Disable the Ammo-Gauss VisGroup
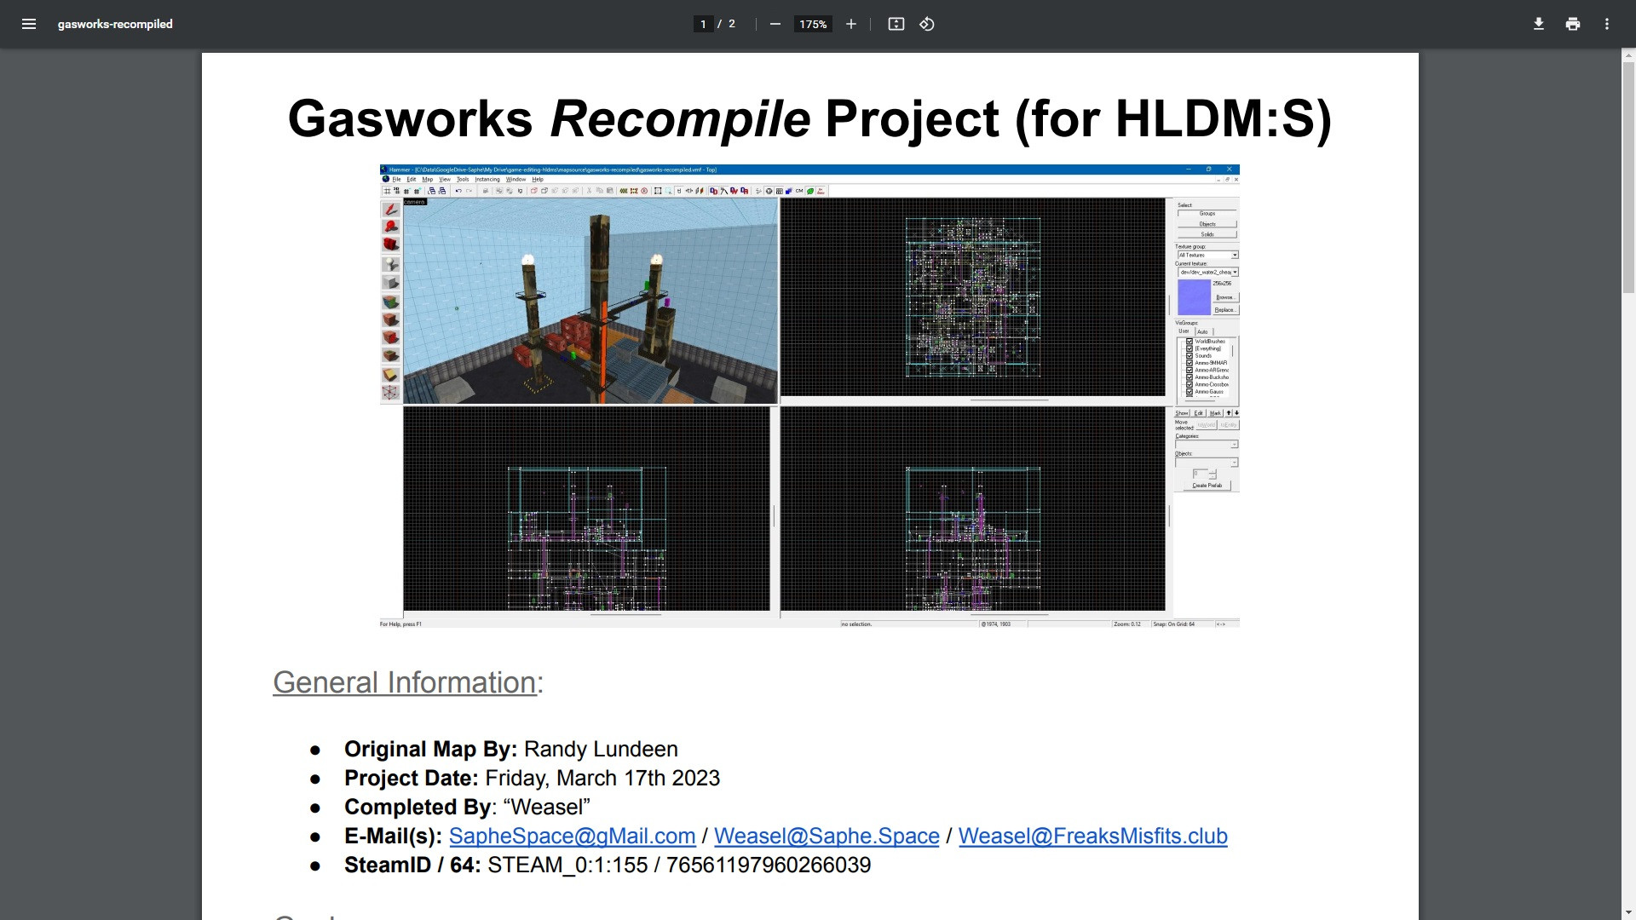The height and width of the screenshot is (920, 1636). tap(1190, 391)
